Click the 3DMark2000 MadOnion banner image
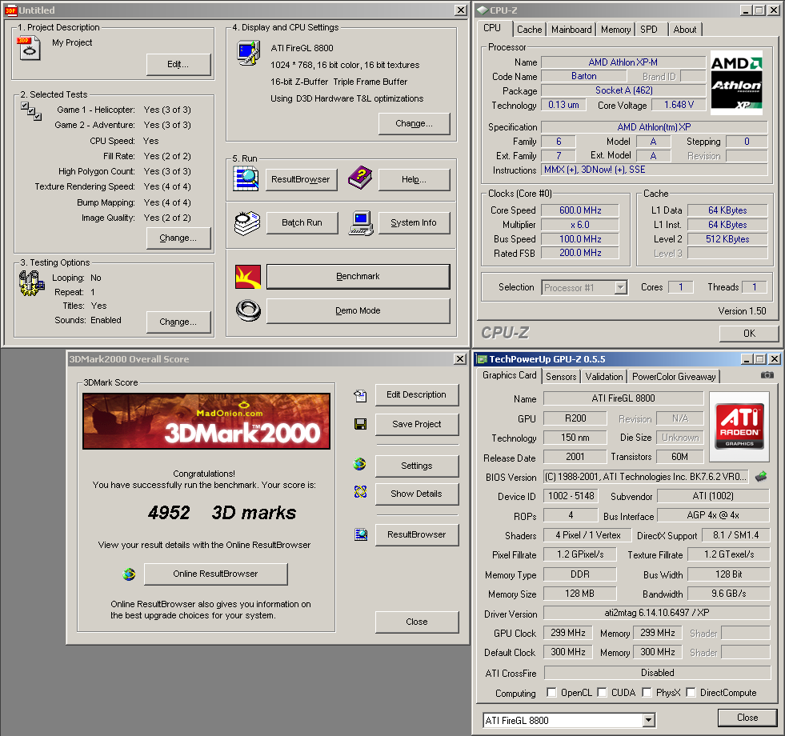The image size is (785, 736). 205,422
